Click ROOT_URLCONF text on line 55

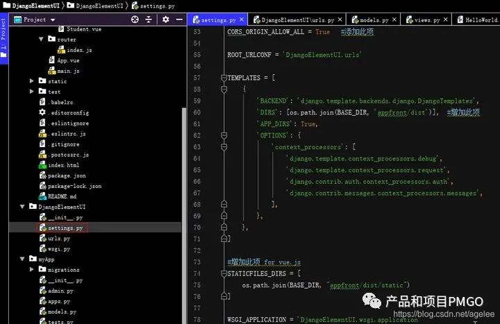(x=249, y=55)
